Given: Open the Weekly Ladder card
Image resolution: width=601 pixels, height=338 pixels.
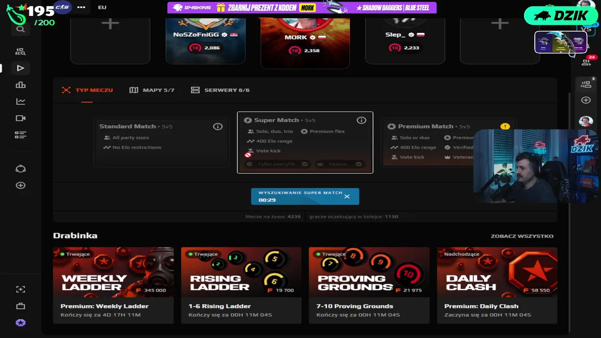Looking at the screenshot, I should (113, 285).
